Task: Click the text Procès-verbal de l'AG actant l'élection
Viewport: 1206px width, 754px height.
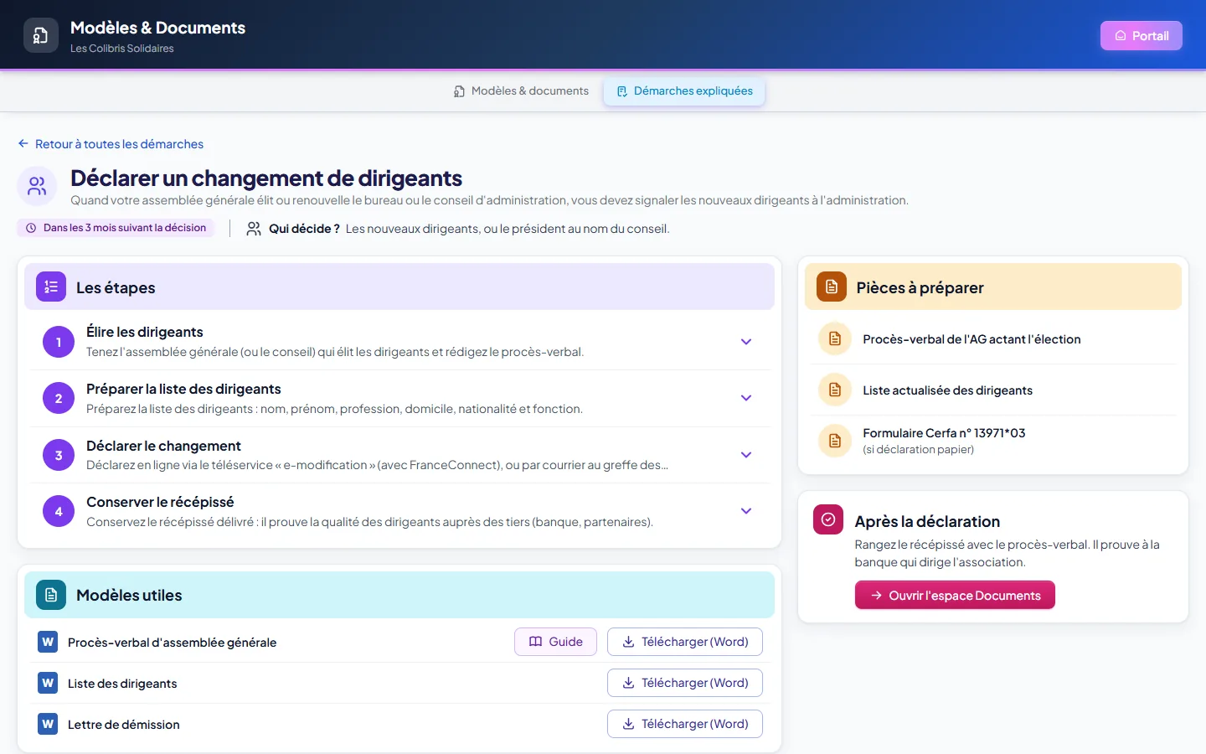Action: tap(971, 339)
